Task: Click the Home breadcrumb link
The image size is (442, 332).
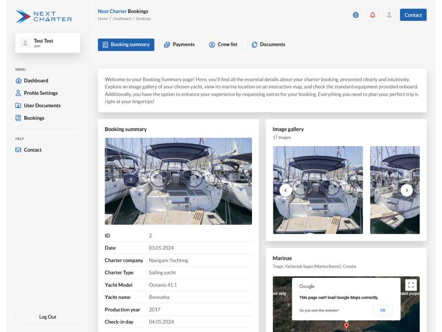Action: (x=103, y=19)
